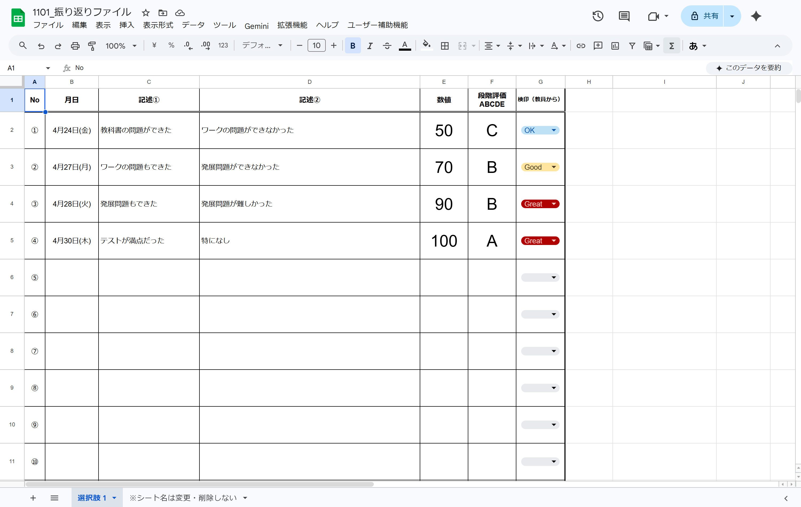Click the create filter funnel icon

(x=632, y=46)
